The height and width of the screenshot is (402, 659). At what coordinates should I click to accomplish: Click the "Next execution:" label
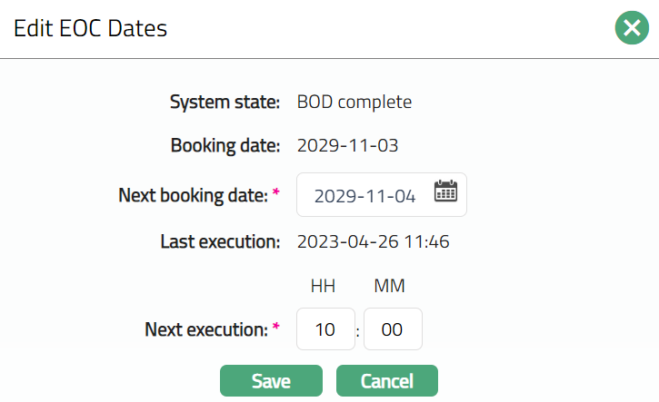206,329
